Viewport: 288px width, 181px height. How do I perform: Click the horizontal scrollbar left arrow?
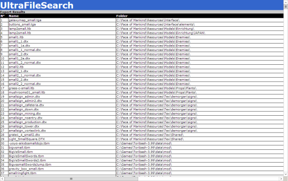click(x=2, y=179)
